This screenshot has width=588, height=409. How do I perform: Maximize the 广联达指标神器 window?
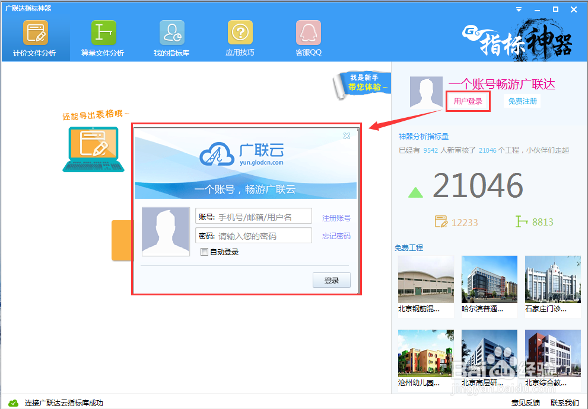[x=556, y=9]
